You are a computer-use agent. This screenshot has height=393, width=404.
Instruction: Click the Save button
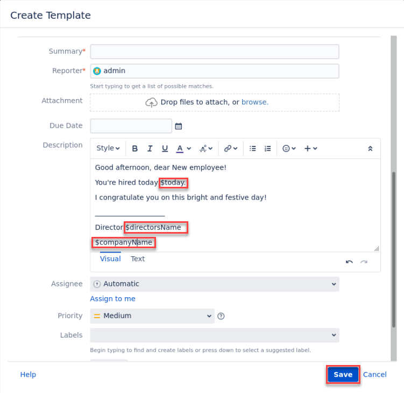click(x=343, y=375)
